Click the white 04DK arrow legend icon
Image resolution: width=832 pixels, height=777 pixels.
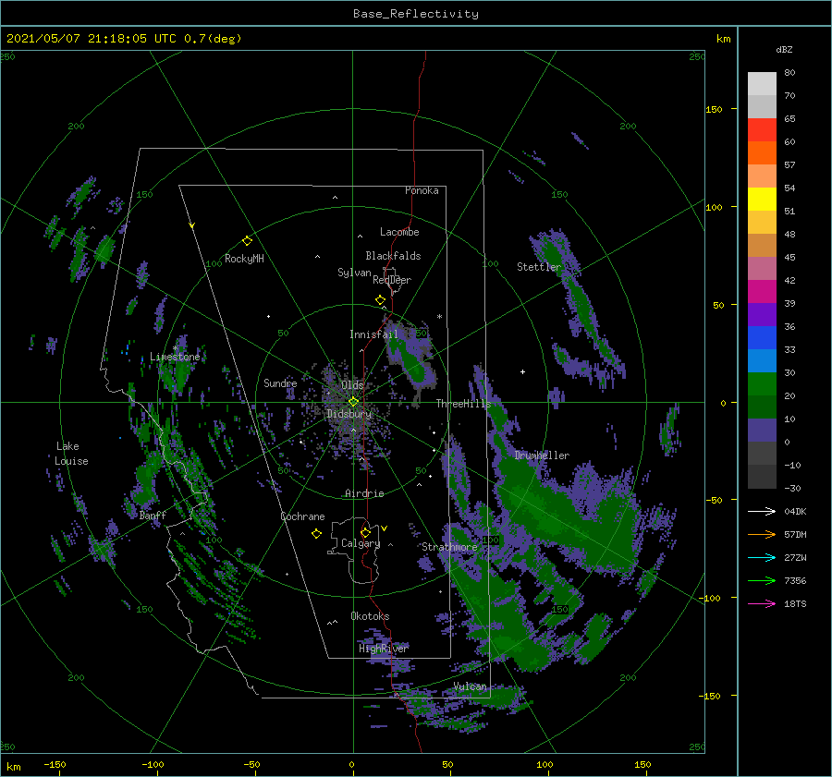click(762, 511)
